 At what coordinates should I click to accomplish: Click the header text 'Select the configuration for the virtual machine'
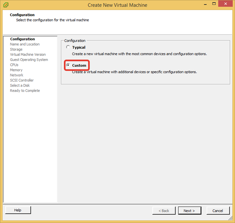52,20
